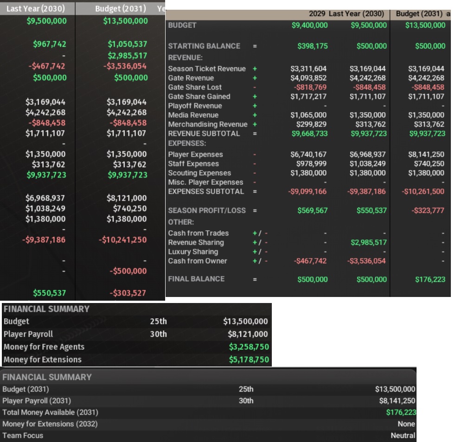
Task: Click the Gate Share Lost row label
Action: [195, 87]
